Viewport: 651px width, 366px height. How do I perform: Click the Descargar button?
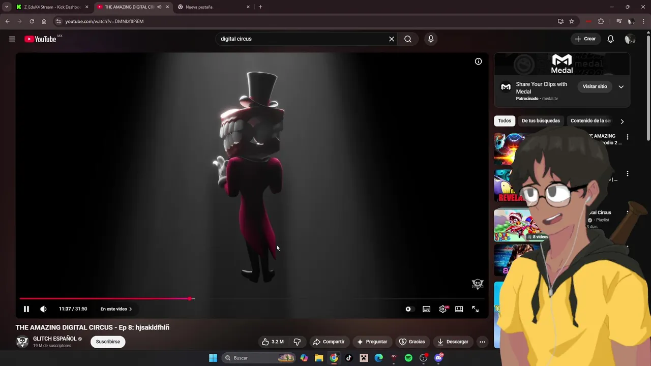[x=453, y=342]
